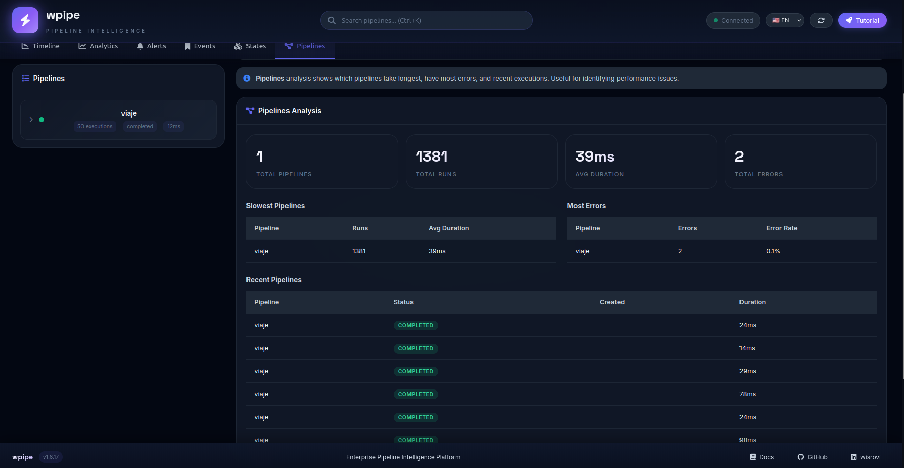Image resolution: width=904 pixels, height=468 pixels.
Task: Expand the viaje pipeline chevron
Action: click(x=31, y=120)
